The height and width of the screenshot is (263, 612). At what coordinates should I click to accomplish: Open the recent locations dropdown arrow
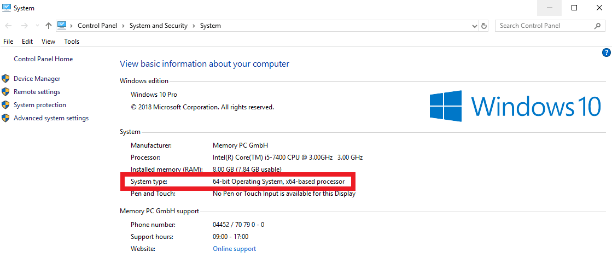pyautogui.click(x=37, y=26)
